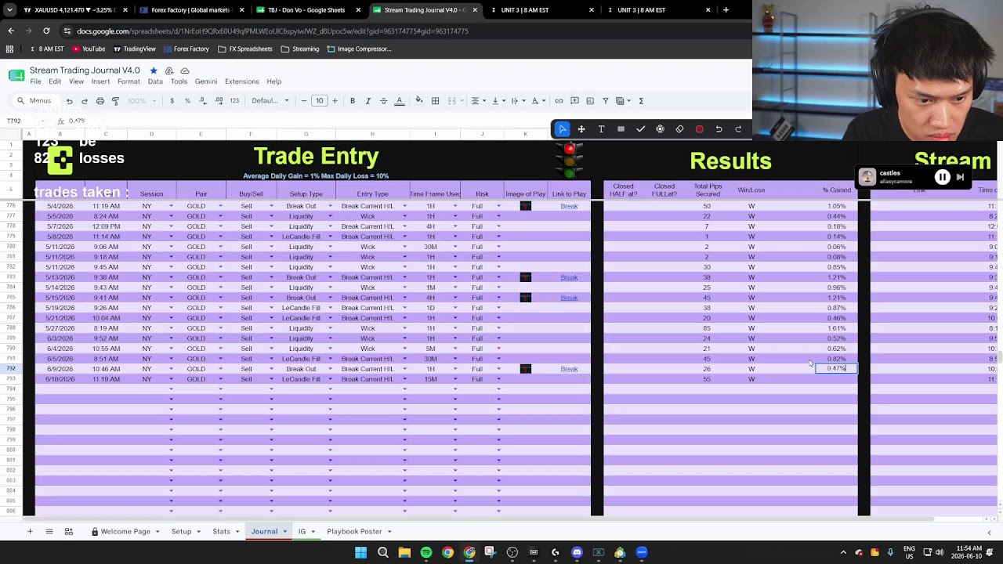This screenshot has height=564, width=1003.
Task: Redo the edit in Sheets toolbar
Action: [85, 101]
